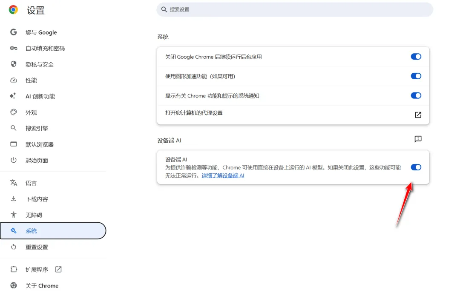460x296 pixels.
Task: Click the external link icon next to 扩展程序
Action: pyautogui.click(x=58, y=269)
